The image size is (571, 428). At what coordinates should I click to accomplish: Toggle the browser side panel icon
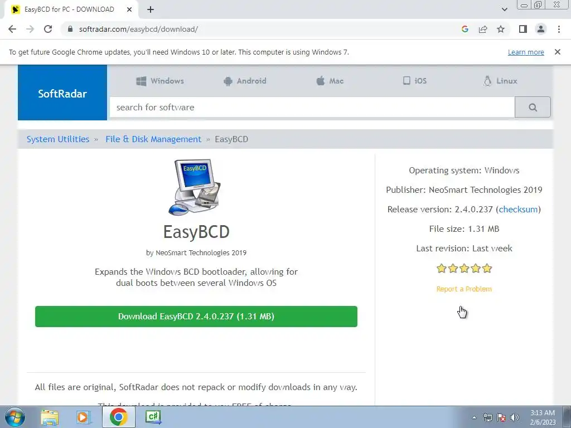(x=523, y=29)
